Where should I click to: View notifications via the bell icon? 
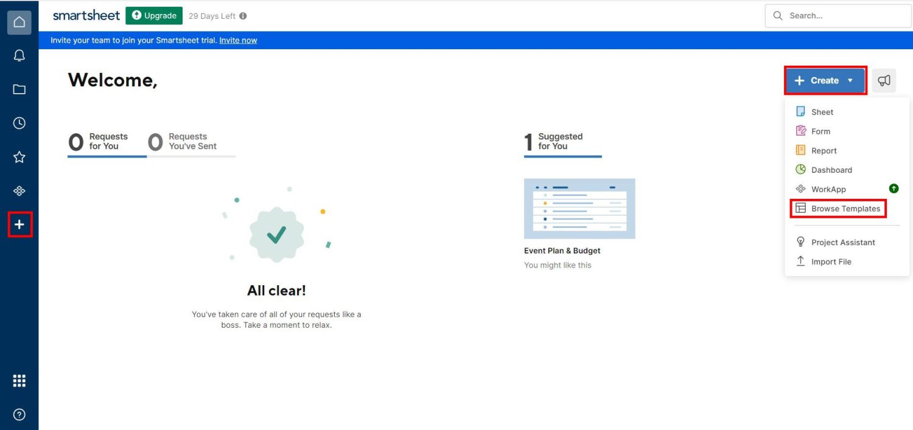(x=19, y=55)
